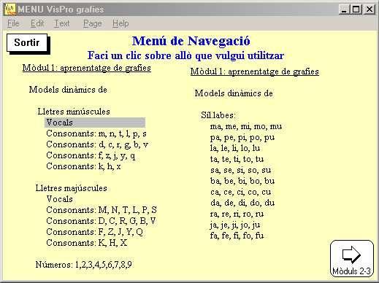Image resolution: width=379 pixels, height=283 pixels.
Task: Click the VisPro app icon in title bar
Action: click(10, 9)
